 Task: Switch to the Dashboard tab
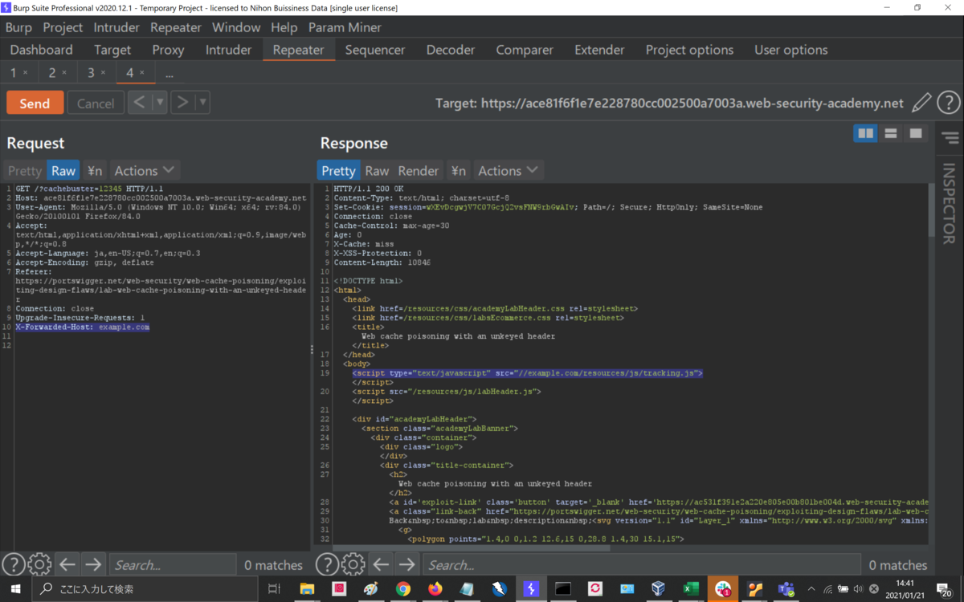point(41,50)
